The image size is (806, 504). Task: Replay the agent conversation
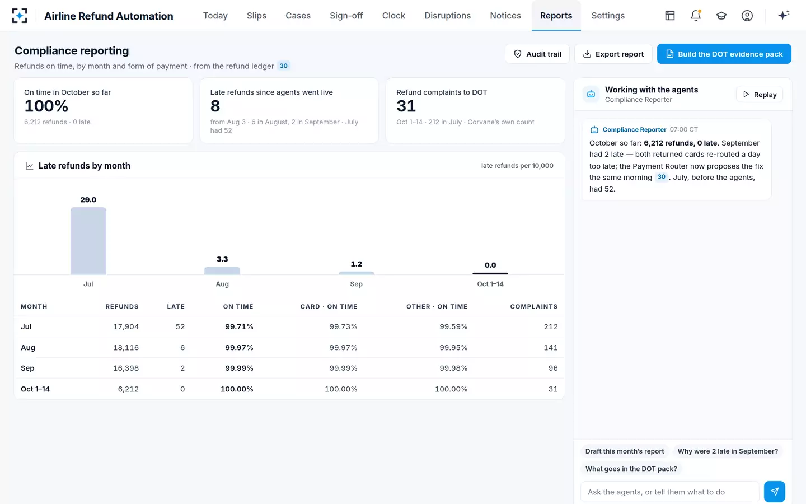point(760,95)
